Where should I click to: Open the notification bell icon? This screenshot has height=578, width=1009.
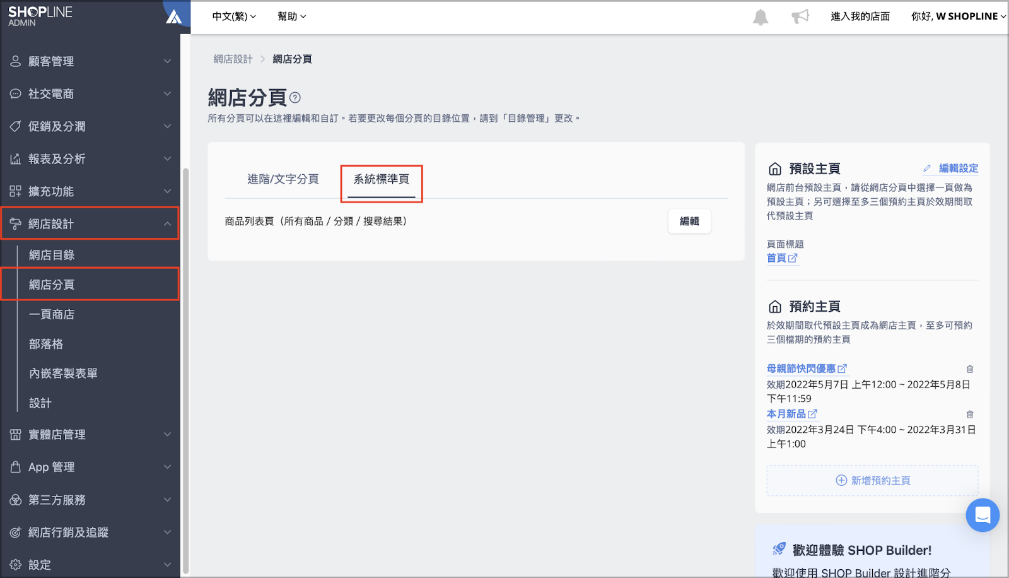pyautogui.click(x=761, y=17)
